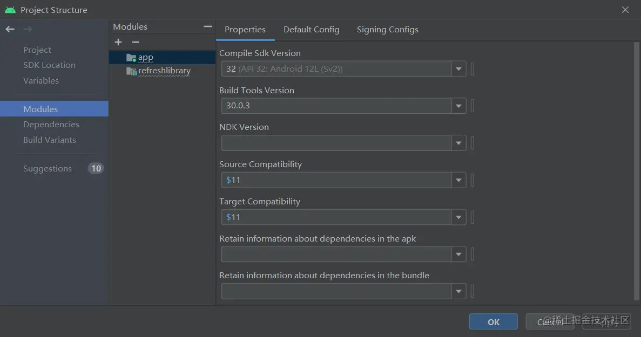Open the Signing Configs tab

click(x=388, y=30)
